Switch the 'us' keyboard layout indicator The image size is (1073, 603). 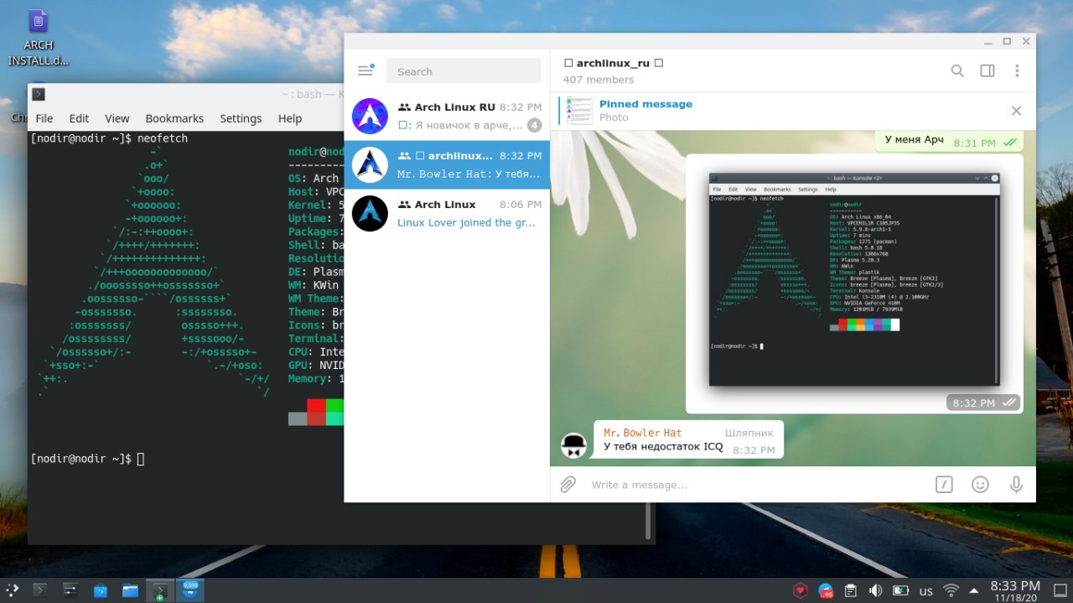[926, 591]
